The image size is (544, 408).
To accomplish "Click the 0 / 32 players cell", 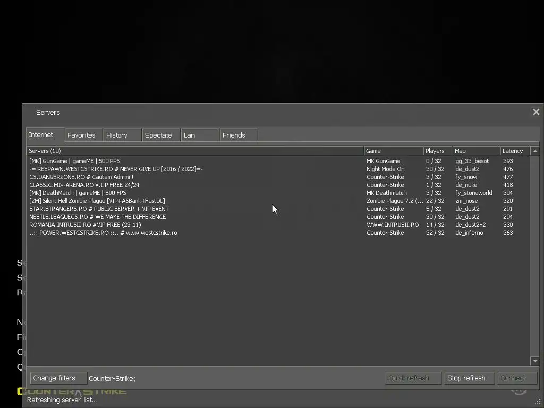I will click(x=433, y=161).
